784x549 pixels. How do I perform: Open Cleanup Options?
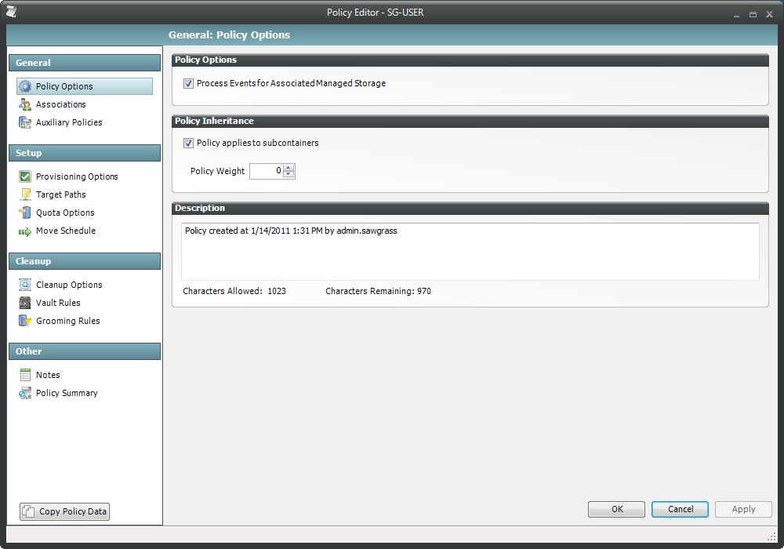tap(69, 285)
